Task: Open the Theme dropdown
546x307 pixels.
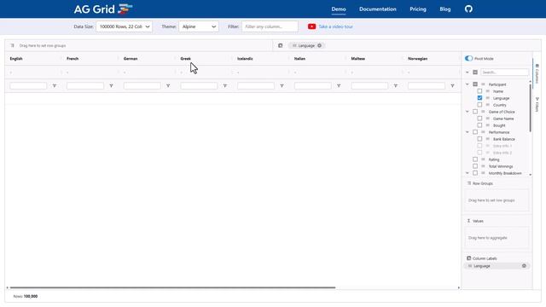Action: coord(199,26)
